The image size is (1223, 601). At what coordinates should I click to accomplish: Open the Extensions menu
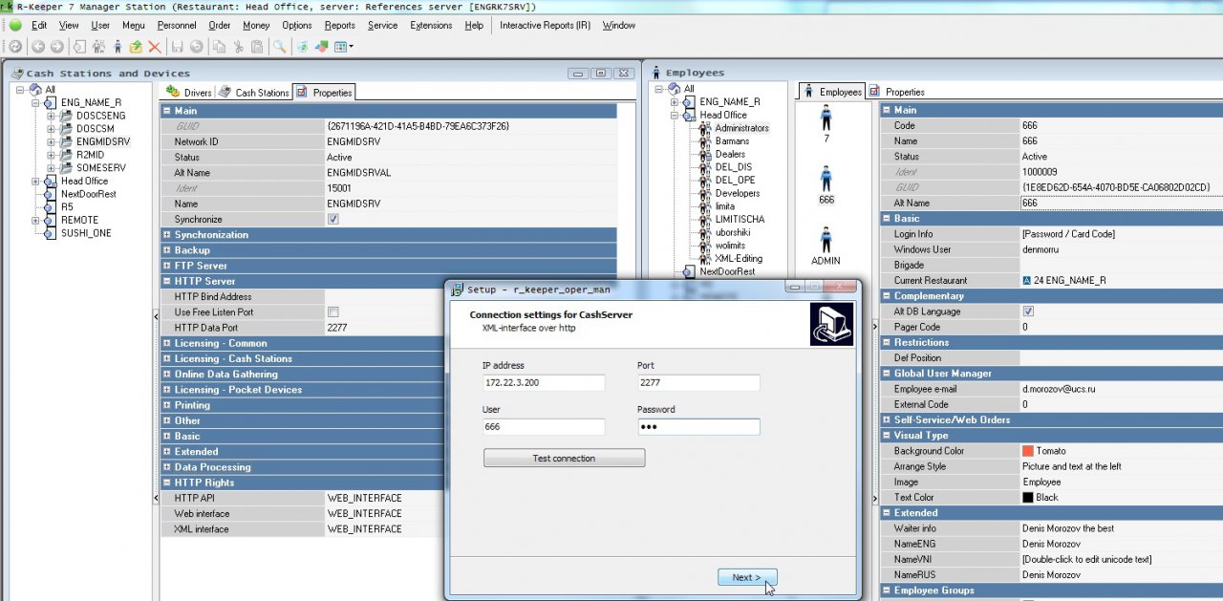tap(431, 26)
